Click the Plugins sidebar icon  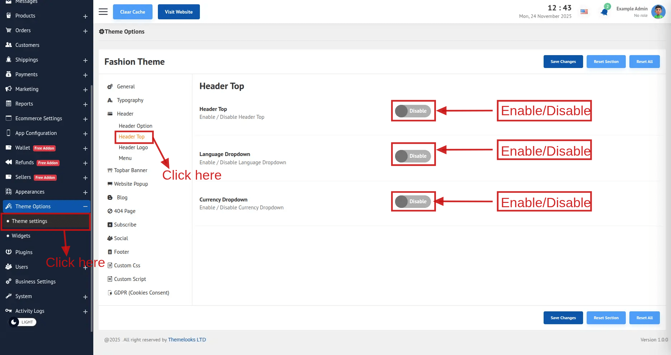pyautogui.click(x=9, y=252)
